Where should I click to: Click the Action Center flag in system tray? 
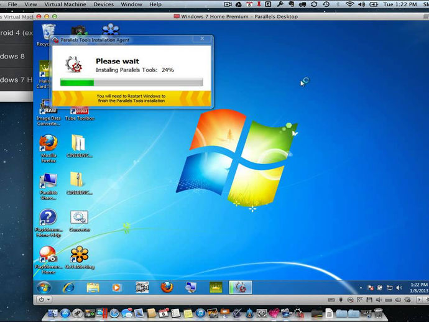[371, 288]
